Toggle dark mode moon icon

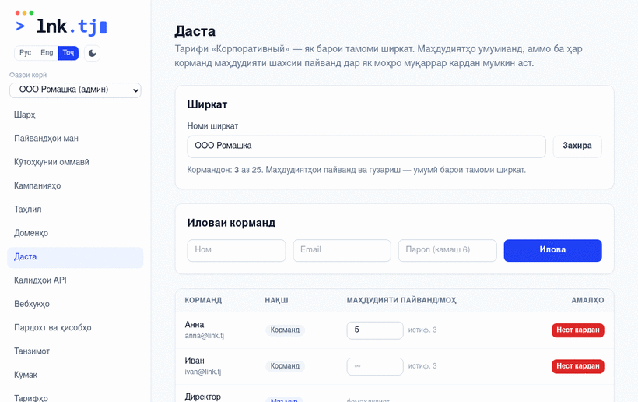pyautogui.click(x=92, y=53)
